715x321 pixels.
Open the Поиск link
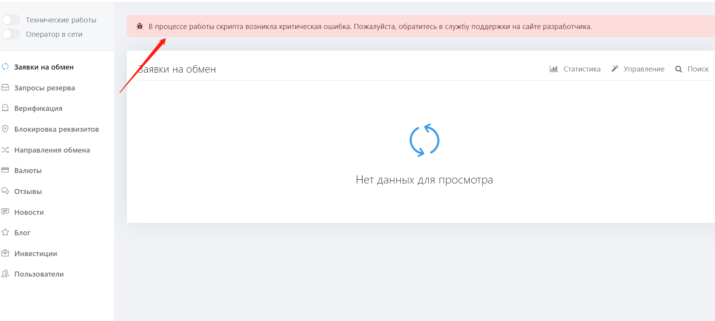(x=692, y=69)
